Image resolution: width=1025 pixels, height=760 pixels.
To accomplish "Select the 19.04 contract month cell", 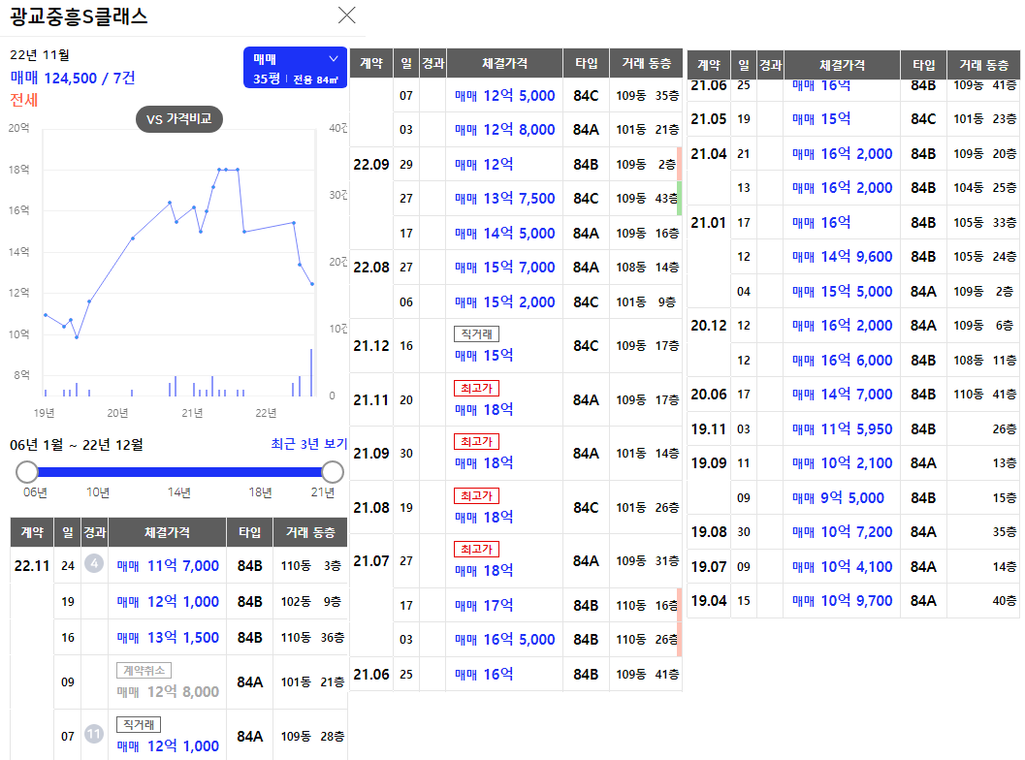I will (709, 601).
